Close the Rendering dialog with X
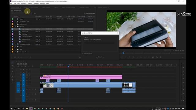Screen dimensions: 196x110 click(x=118, y=33)
